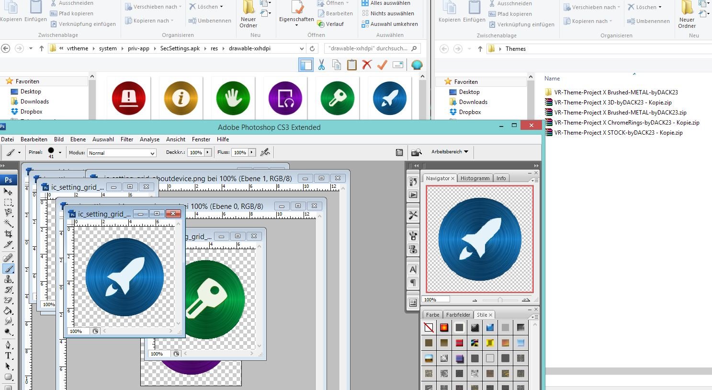Toggle airbrush mode in options bar
Screen dimensions: 712x390
coord(265,152)
